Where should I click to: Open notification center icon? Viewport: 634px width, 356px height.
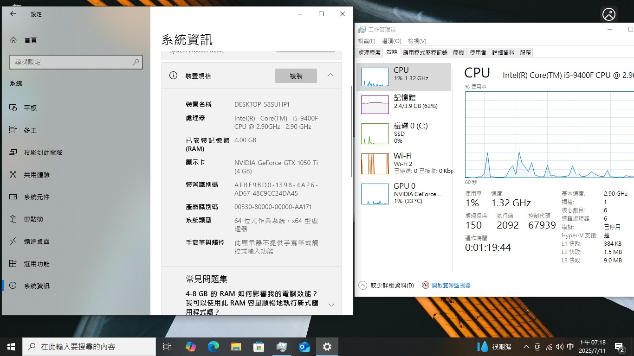point(620,347)
